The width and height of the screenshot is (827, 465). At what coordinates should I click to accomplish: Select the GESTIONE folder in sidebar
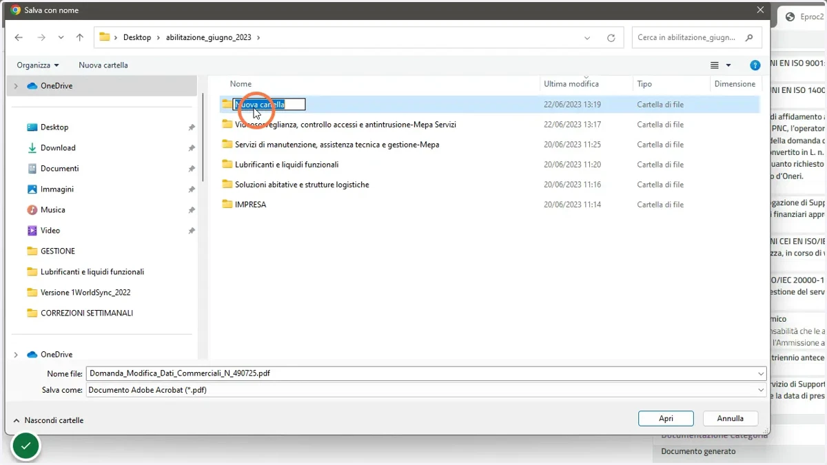[58, 251]
